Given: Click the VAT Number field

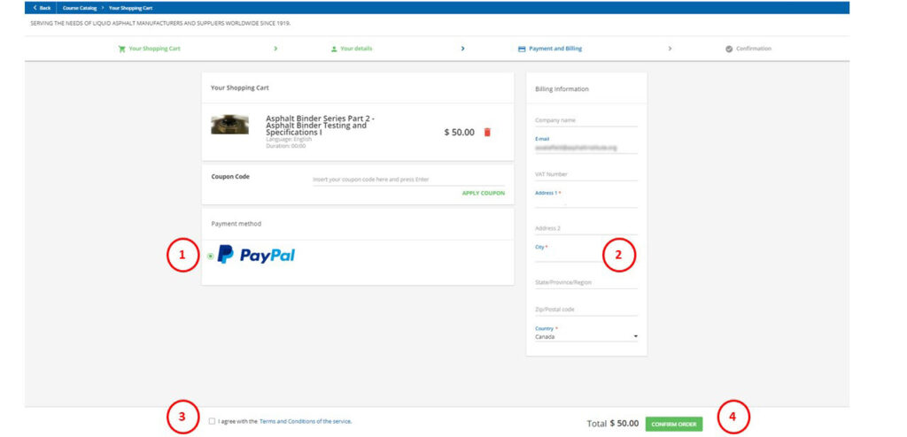Looking at the screenshot, I should [586, 174].
